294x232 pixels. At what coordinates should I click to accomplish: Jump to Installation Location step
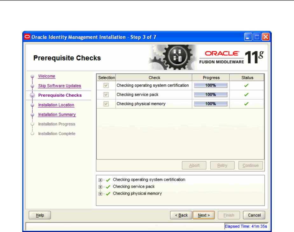(56, 105)
